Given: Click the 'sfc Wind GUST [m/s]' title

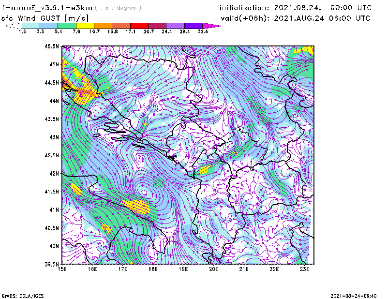Looking at the screenshot, I should (45, 18).
